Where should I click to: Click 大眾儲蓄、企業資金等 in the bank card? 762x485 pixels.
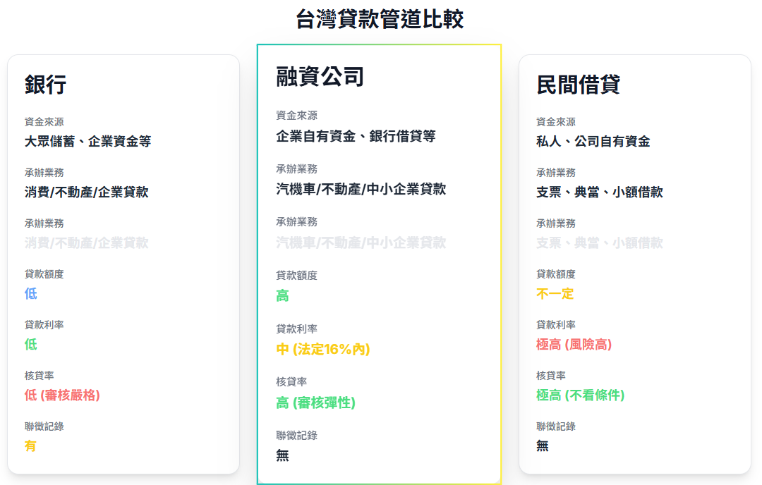[87, 141]
